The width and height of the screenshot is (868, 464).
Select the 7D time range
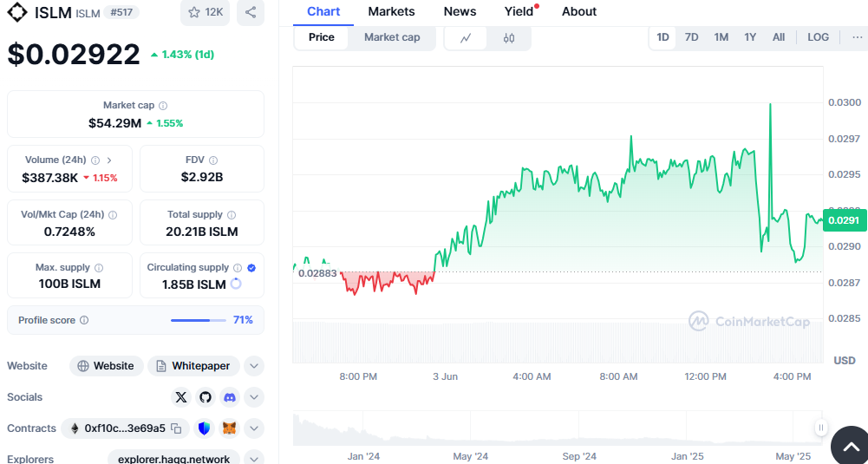click(691, 37)
